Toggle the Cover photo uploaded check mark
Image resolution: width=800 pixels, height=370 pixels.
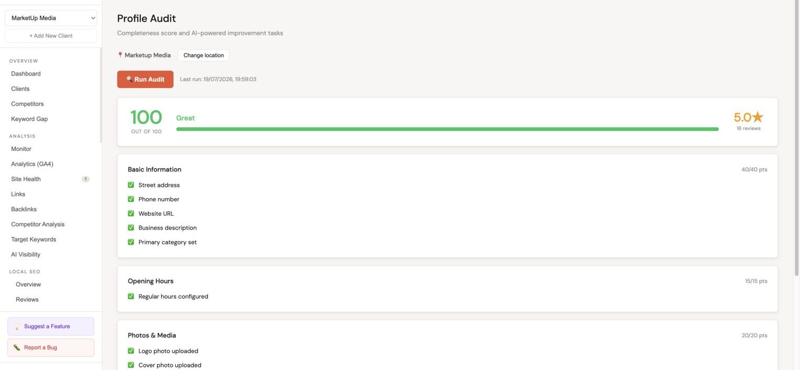131,365
